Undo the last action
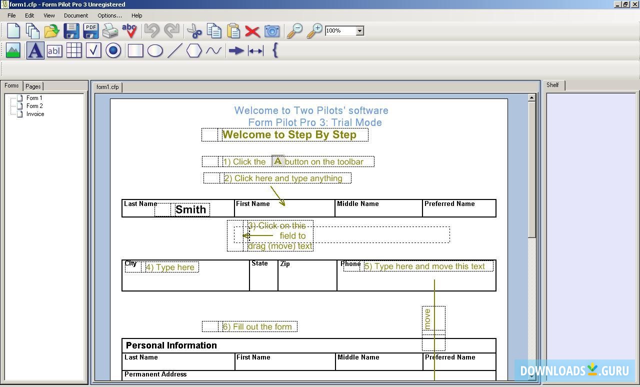 [x=152, y=31]
